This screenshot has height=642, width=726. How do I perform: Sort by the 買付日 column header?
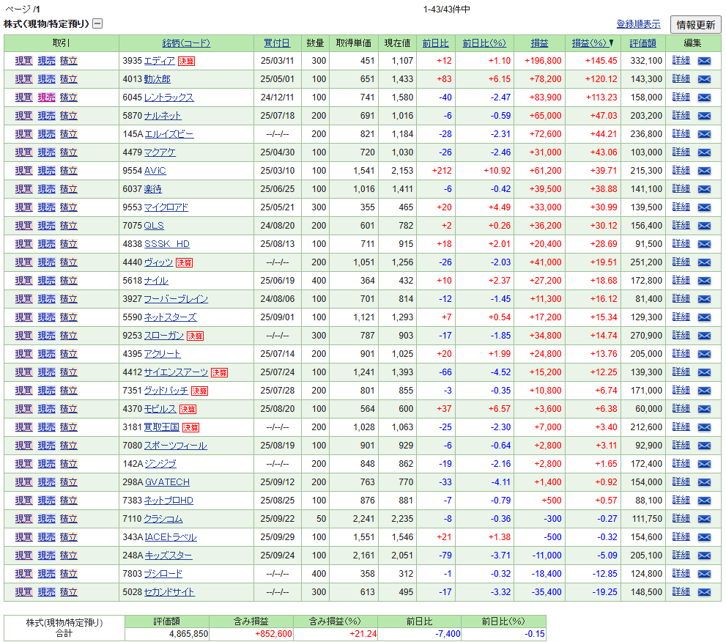(276, 43)
